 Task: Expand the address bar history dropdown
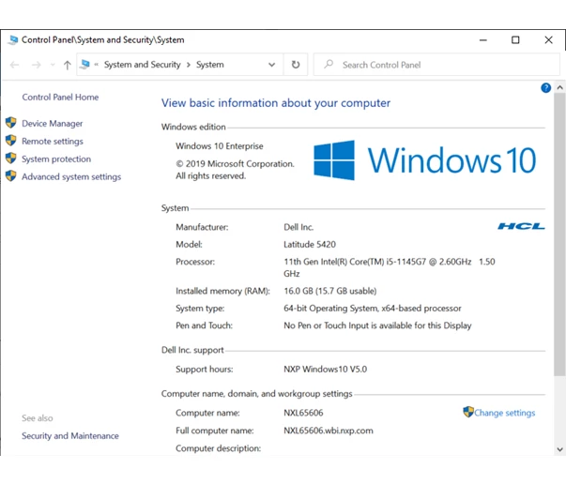[272, 65]
